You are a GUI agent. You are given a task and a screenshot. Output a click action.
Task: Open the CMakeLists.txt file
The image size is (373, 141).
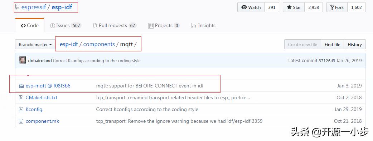click(x=42, y=97)
